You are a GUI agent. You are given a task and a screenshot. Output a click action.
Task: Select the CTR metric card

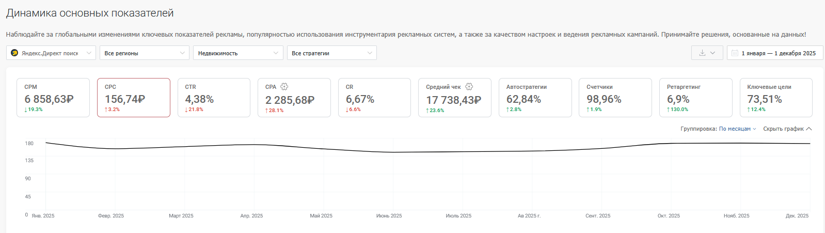[x=214, y=98]
